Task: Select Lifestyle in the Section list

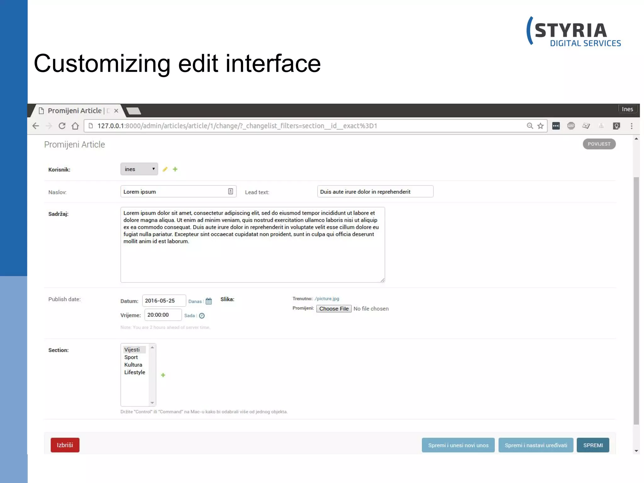Action: coord(135,372)
